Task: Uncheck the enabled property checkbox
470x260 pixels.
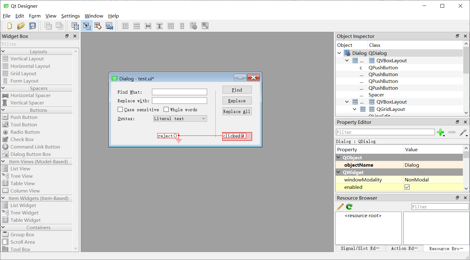Action: 407,187
